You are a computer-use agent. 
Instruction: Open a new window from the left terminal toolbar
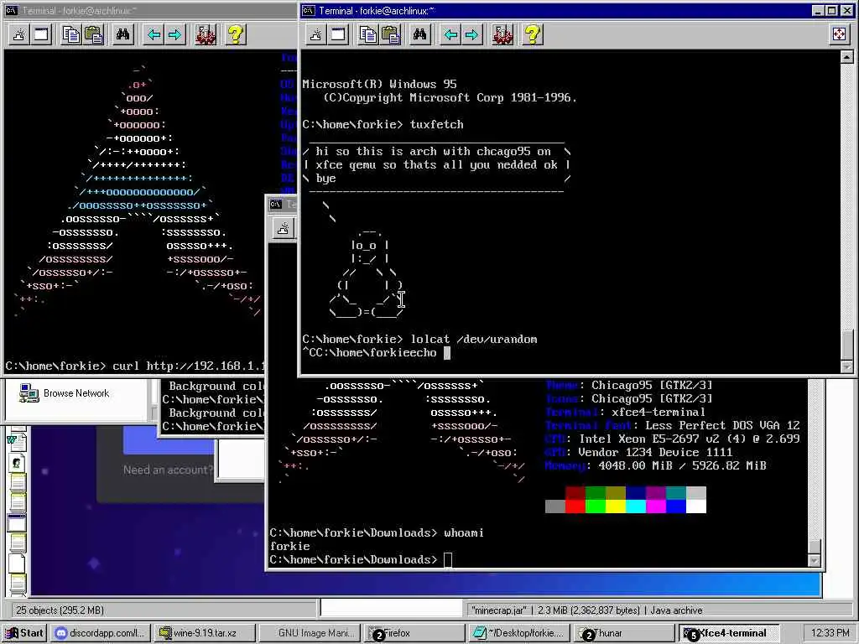click(x=42, y=35)
